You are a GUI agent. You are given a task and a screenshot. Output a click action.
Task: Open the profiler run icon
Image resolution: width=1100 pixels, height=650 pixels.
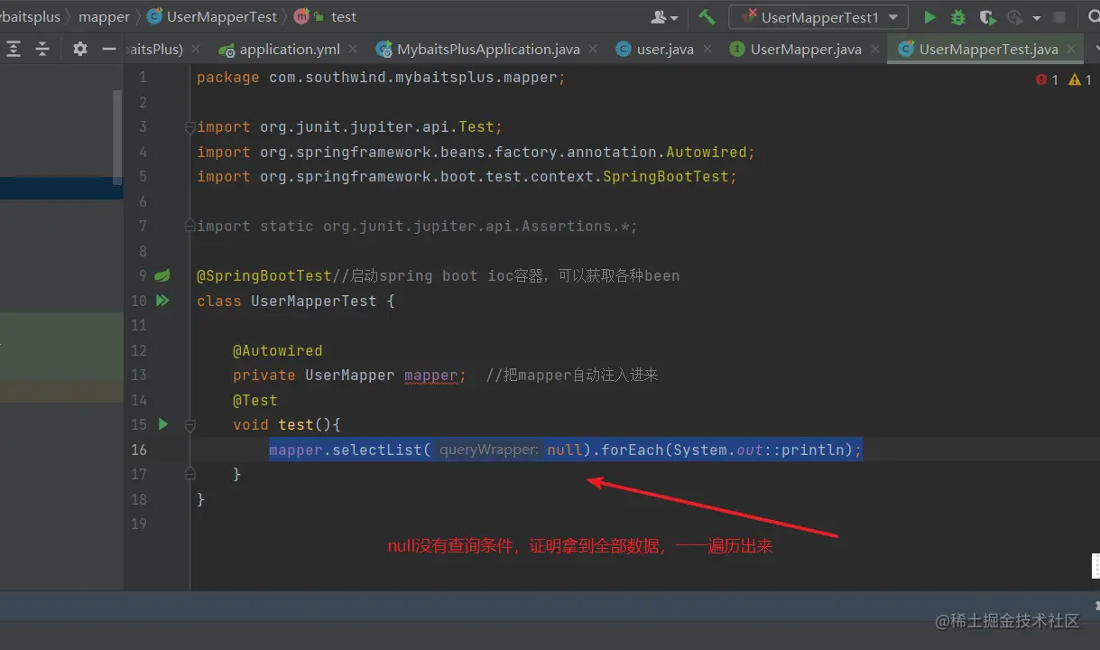[1014, 17]
